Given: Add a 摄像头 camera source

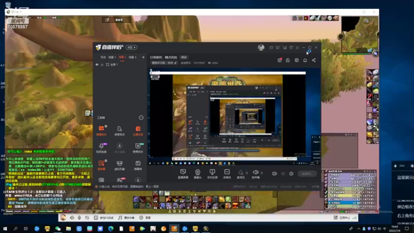Looking at the screenshot, I should (x=198, y=174).
